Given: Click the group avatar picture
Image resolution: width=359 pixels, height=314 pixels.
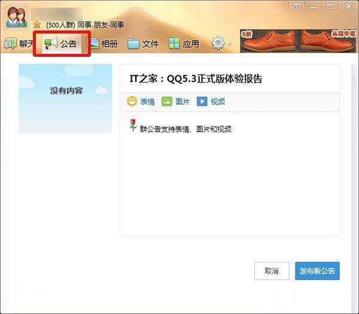Looking at the screenshot, I should 17,18.
